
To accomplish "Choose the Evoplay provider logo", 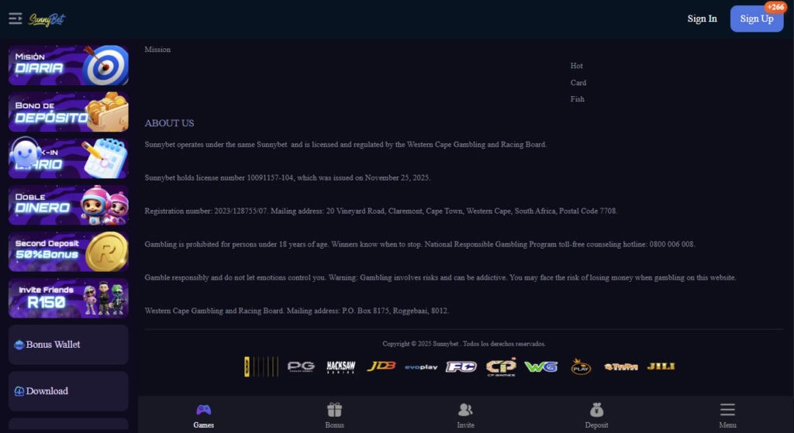I will coord(421,366).
